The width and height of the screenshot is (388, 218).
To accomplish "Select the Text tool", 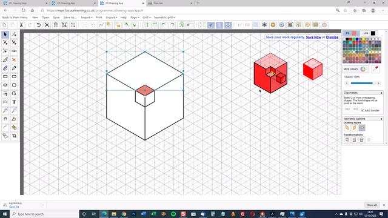I will (x=14, y=102).
